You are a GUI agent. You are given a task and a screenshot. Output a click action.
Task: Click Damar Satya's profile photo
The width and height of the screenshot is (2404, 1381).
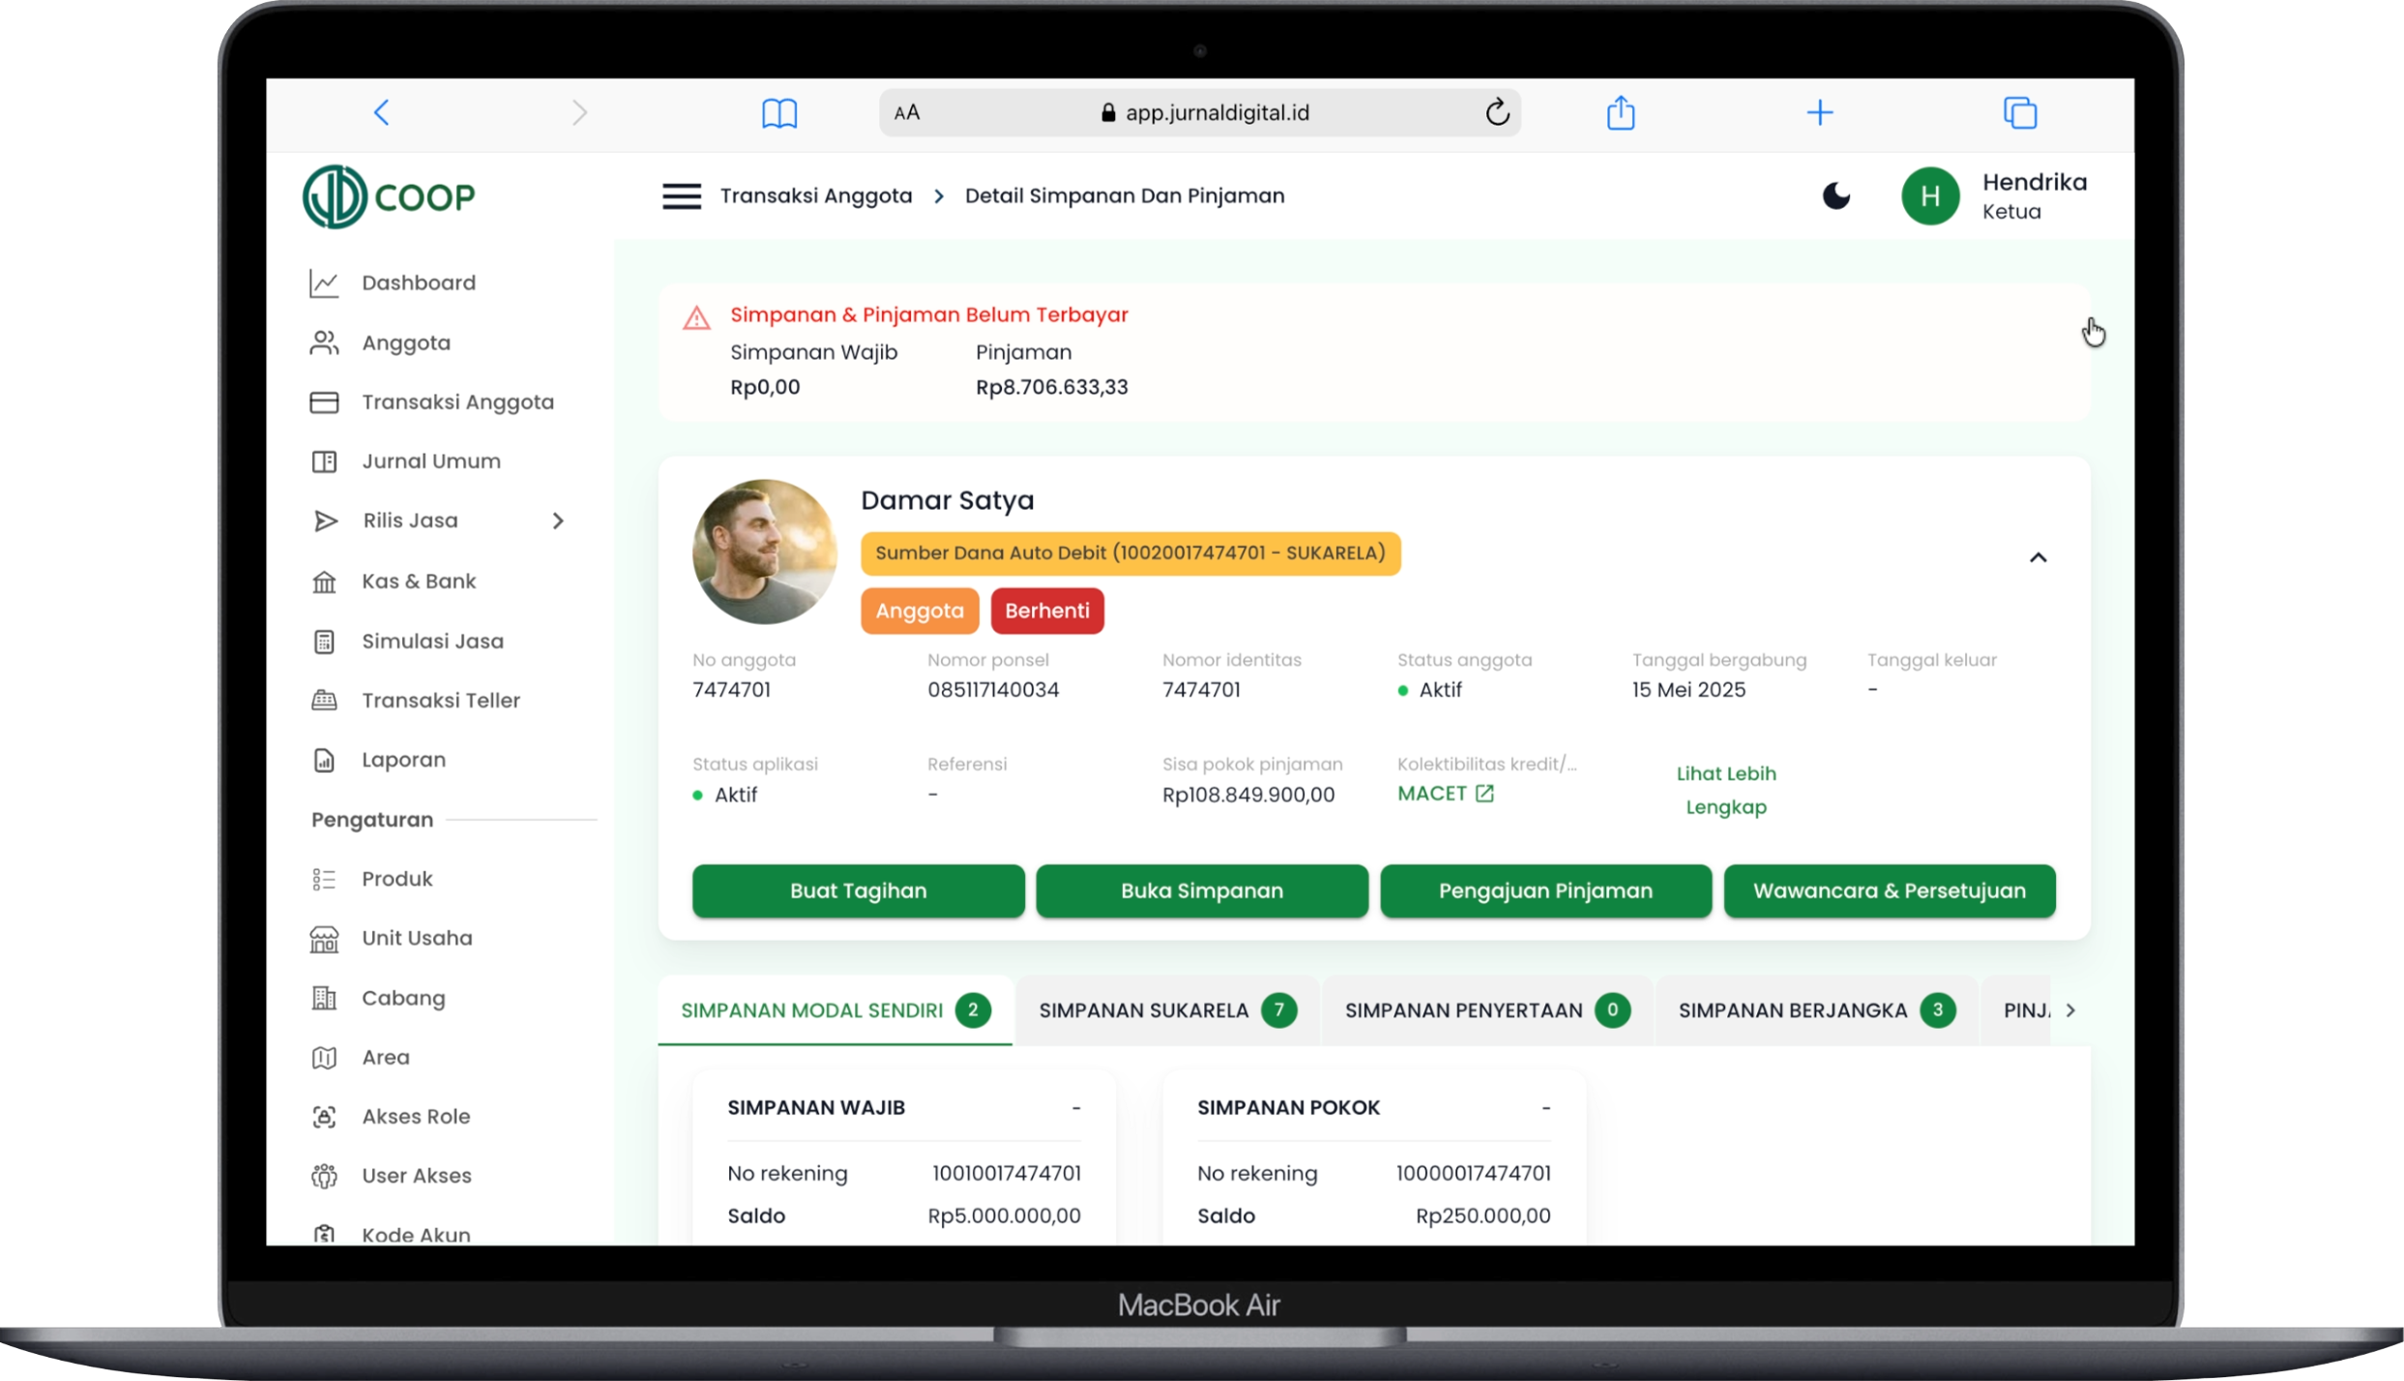[x=765, y=551]
